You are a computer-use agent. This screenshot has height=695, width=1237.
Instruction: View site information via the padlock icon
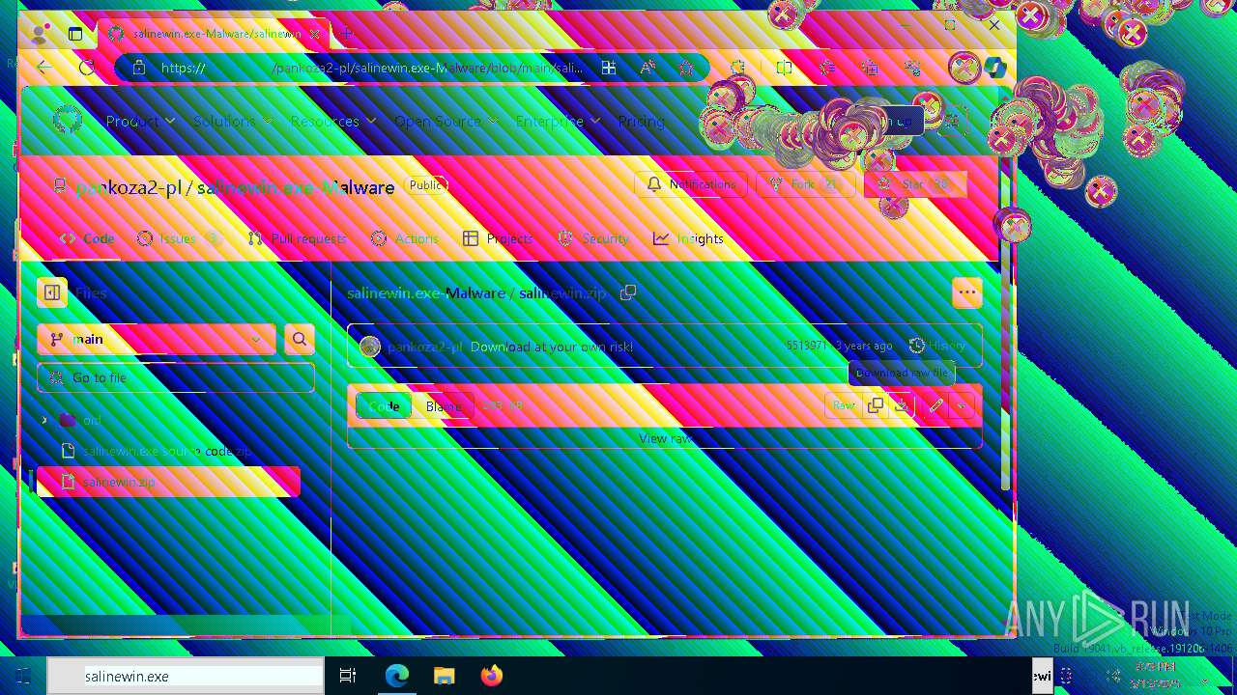(138, 68)
